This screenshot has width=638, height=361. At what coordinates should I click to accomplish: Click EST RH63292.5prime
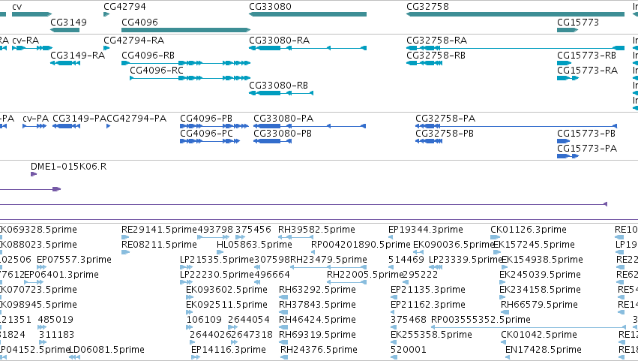pos(283,297)
